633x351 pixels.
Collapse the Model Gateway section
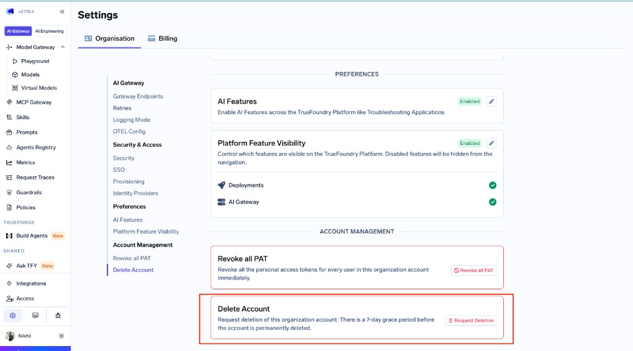coord(62,47)
